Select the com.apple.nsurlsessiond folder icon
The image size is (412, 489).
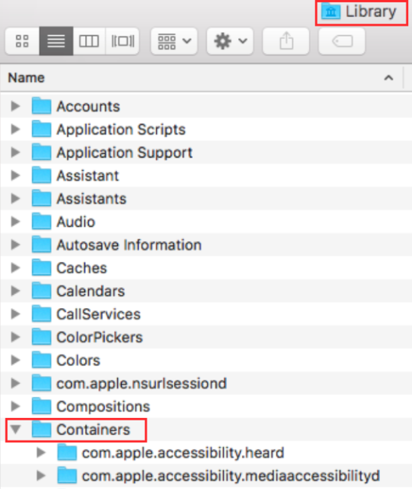41,383
